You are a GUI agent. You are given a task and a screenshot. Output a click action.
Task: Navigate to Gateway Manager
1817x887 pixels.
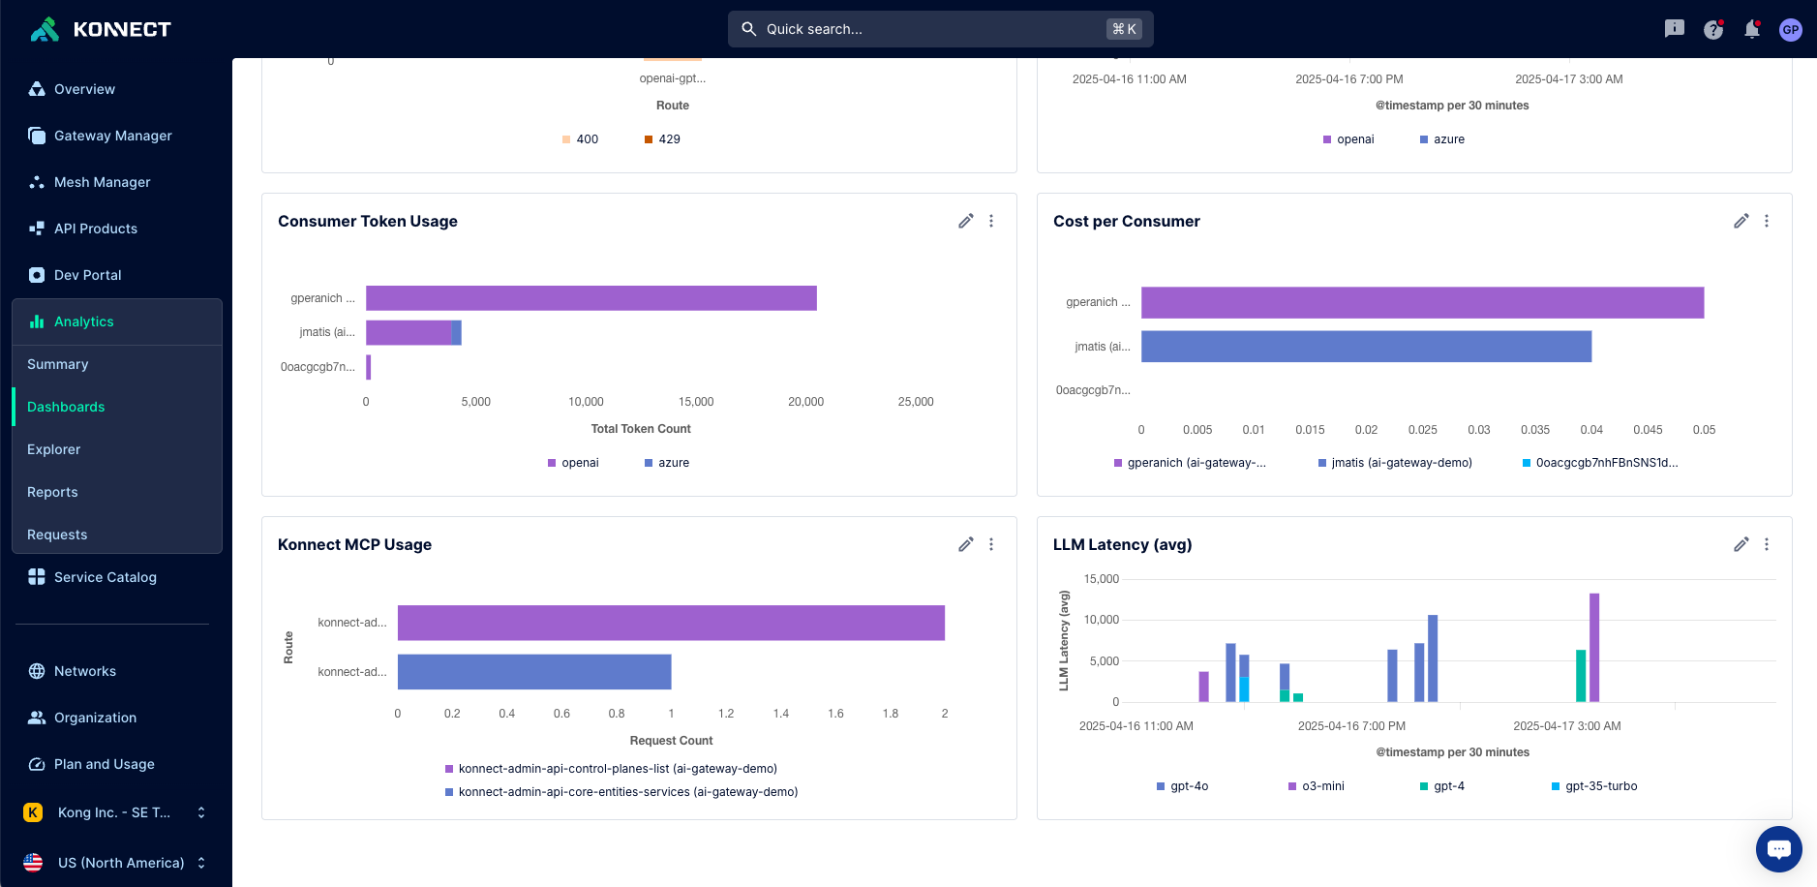point(112,136)
